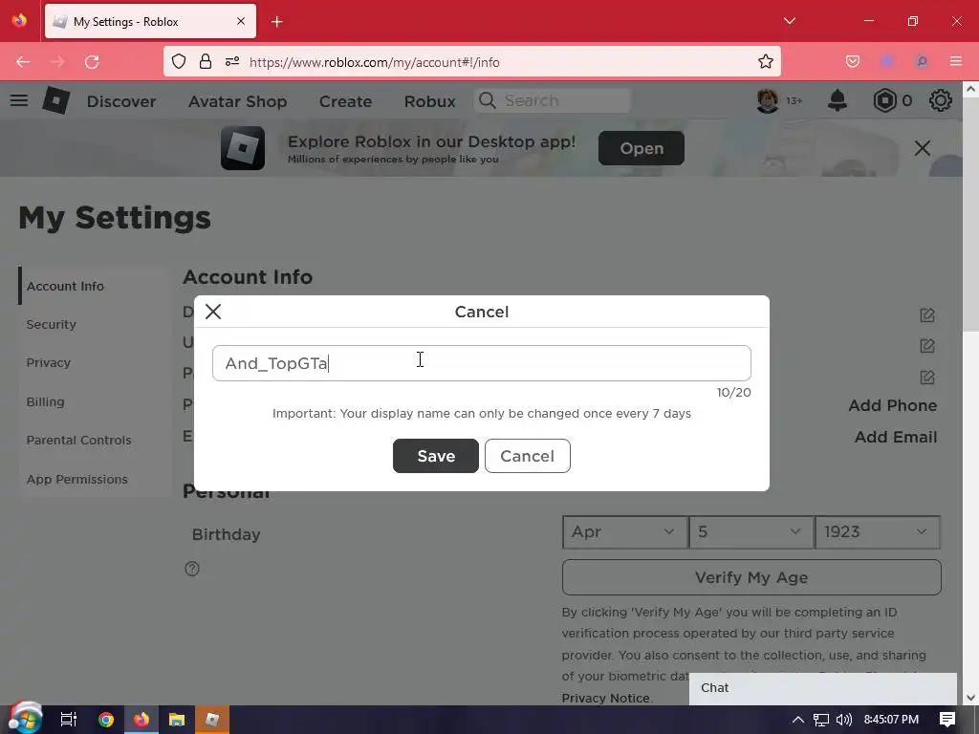Open the hamburger navigation menu in Roblox
Image resolution: width=979 pixels, height=734 pixels.
point(19,99)
